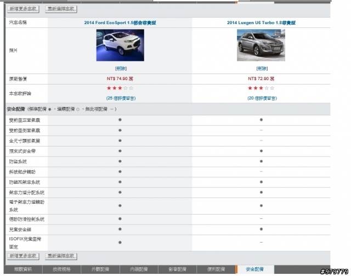The width and height of the screenshot is (351, 276).
Task: Click the 電子煞車力道輔助系統 row label
Action: 27,206
